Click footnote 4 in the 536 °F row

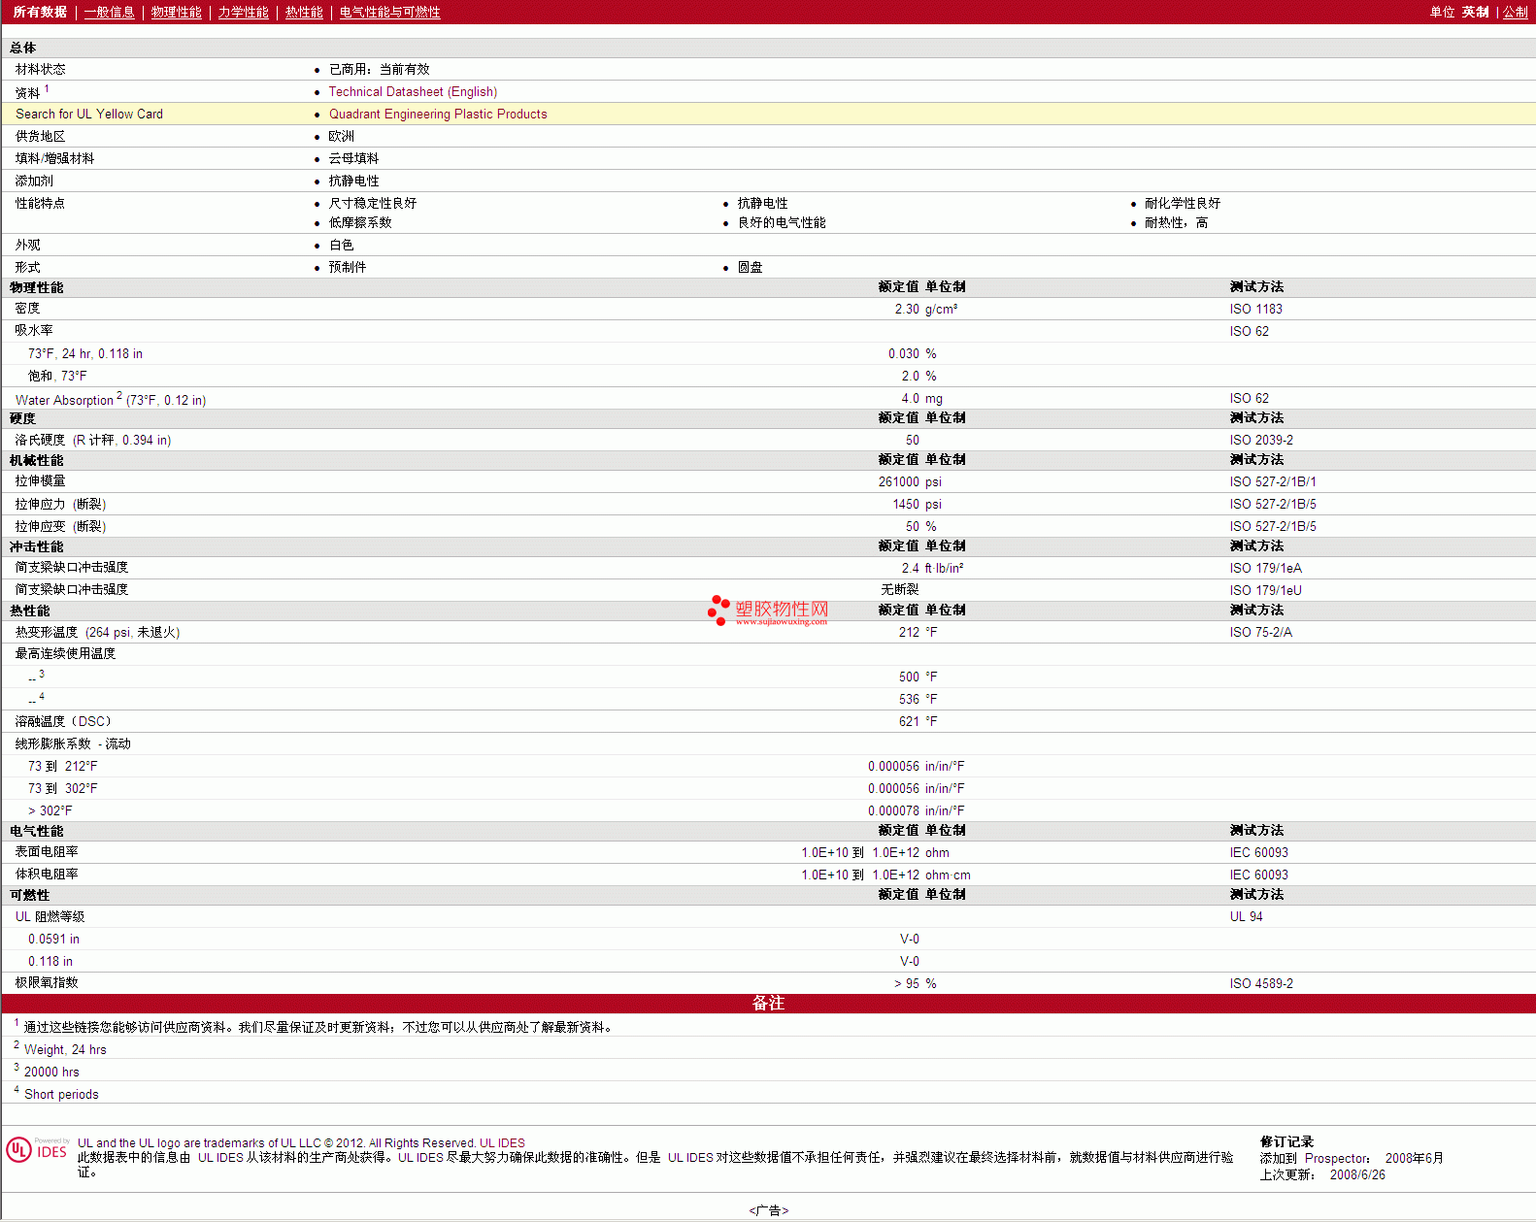click(42, 696)
